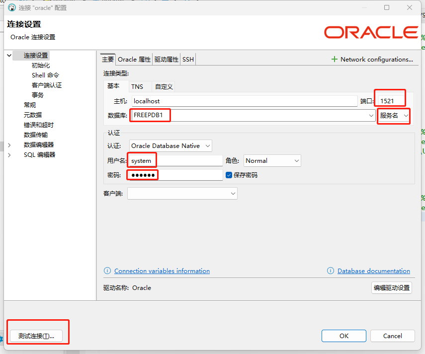Select 连接设置 in the left tree
Viewport: 425px width, 354px height.
pyautogui.click(x=36, y=56)
